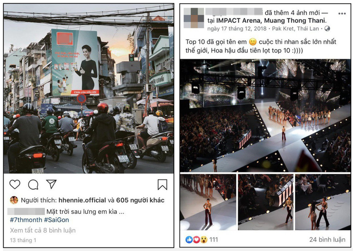Show the 24 bình luận comments
The image size is (354, 251).
tap(327, 240)
